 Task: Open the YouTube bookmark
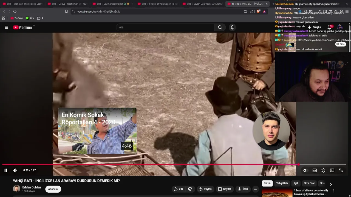point(17,18)
